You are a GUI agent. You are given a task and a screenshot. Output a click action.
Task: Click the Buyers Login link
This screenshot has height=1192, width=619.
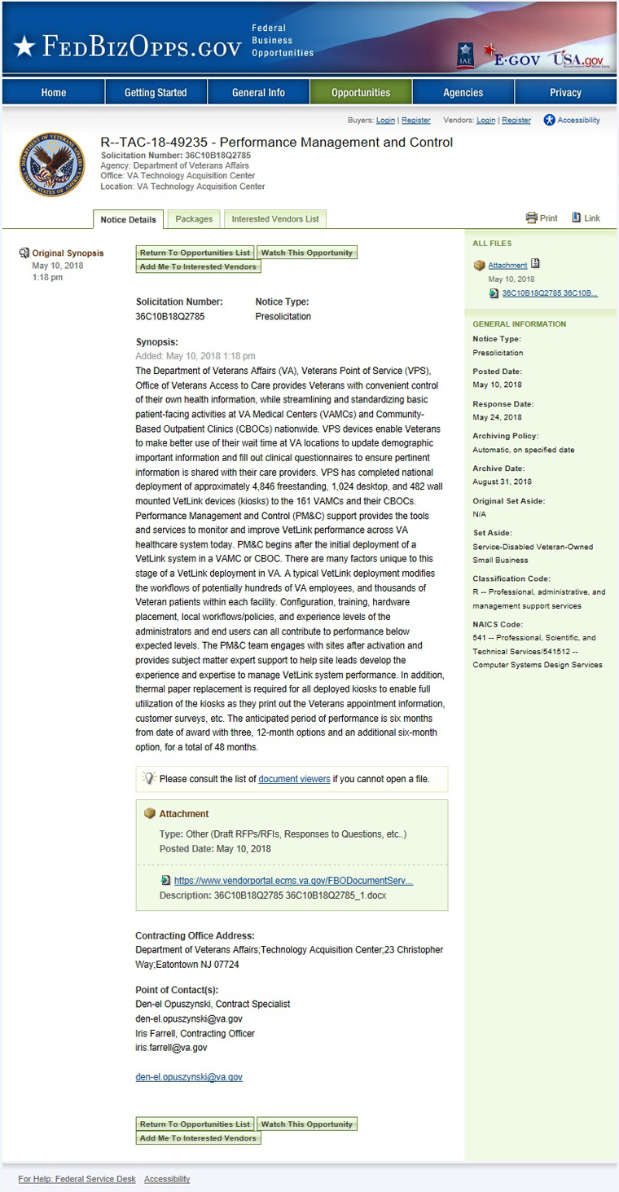click(x=385, y=121)
